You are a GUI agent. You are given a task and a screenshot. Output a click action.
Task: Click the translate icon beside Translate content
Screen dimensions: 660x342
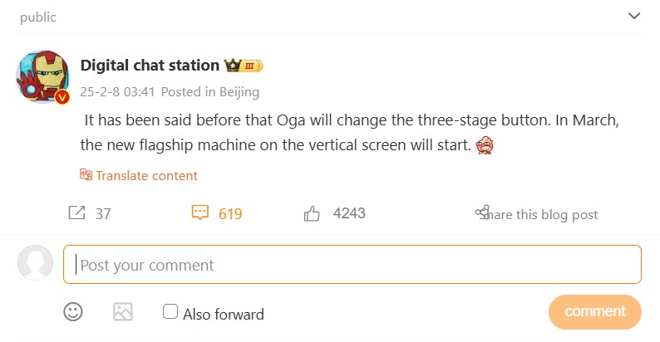coord(86,175)
